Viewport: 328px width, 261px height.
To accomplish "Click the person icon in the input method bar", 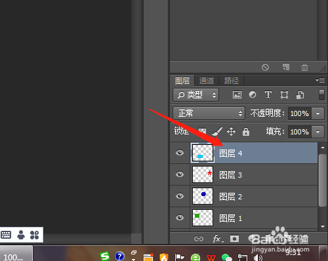I will click(21, 235).
